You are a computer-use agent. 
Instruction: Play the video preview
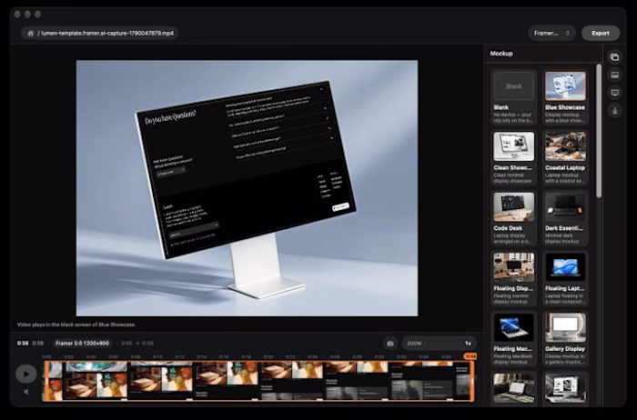coord(26,374)
